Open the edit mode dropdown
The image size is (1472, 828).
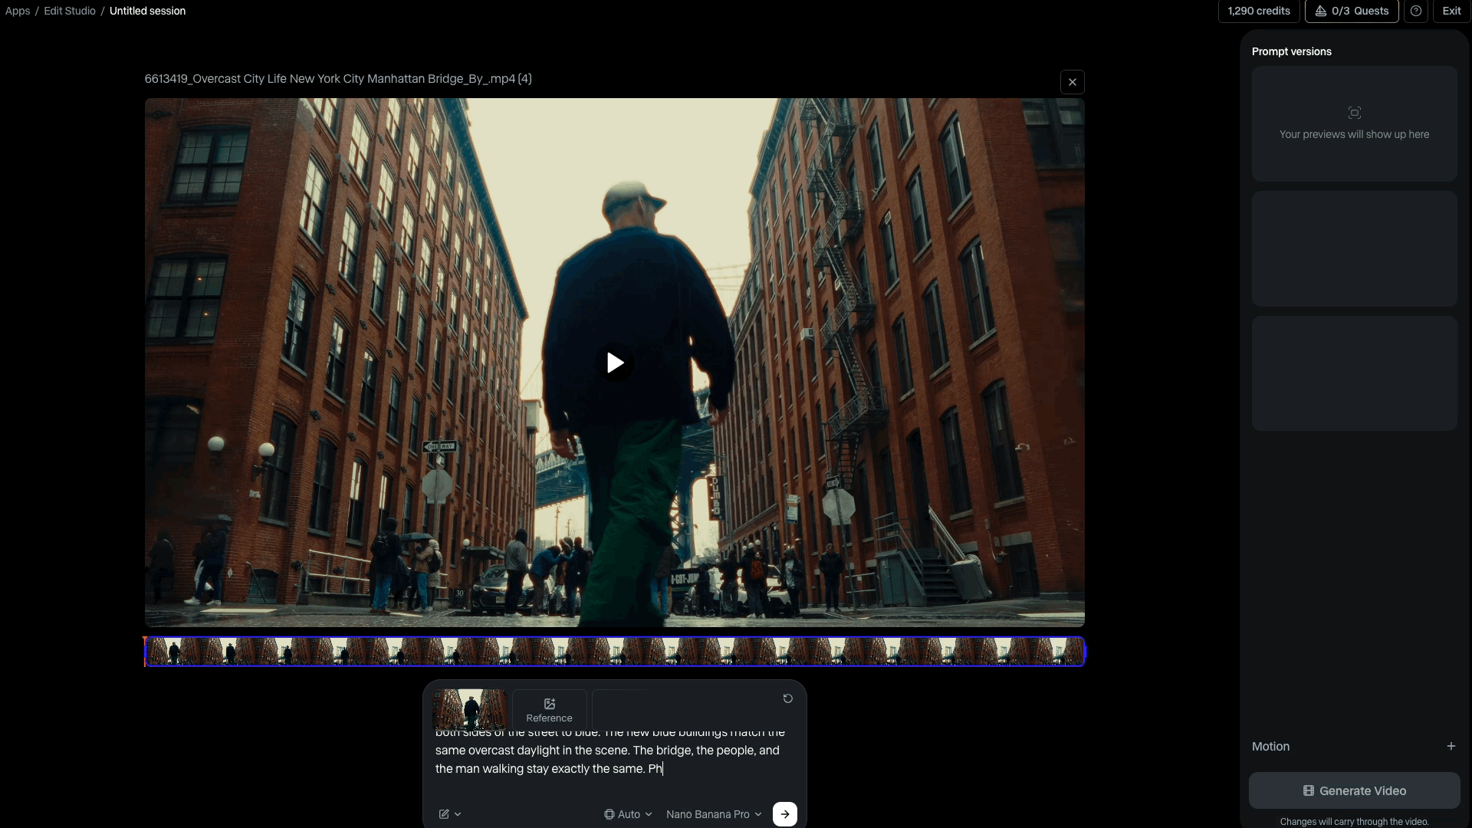tap(450, 814)
